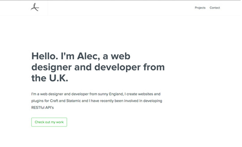Click the U.K. text in the heading
The width and height of the screenshot is (242, 147).
coord(59,78)
